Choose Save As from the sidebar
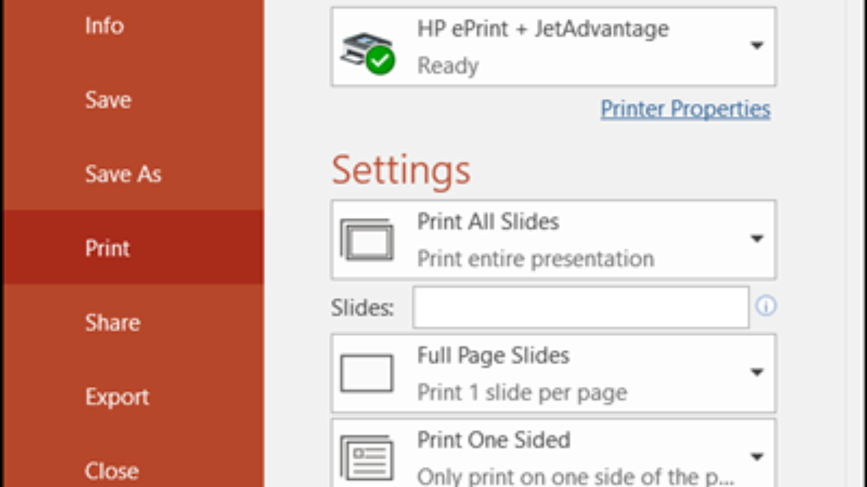This screenshot has width=867, height=487. (x=123, y=174)
